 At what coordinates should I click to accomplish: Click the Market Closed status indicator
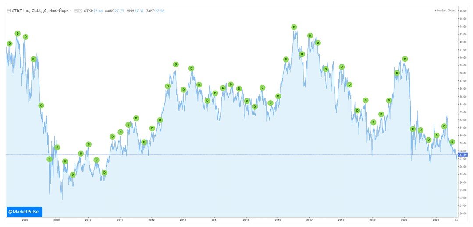[x=445, y=10]
